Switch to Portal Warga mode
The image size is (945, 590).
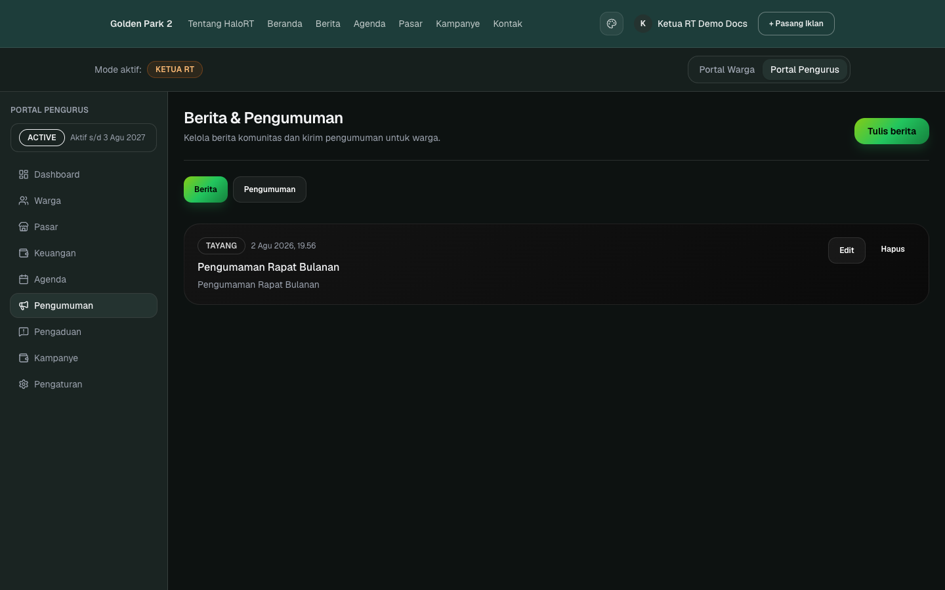726,69
